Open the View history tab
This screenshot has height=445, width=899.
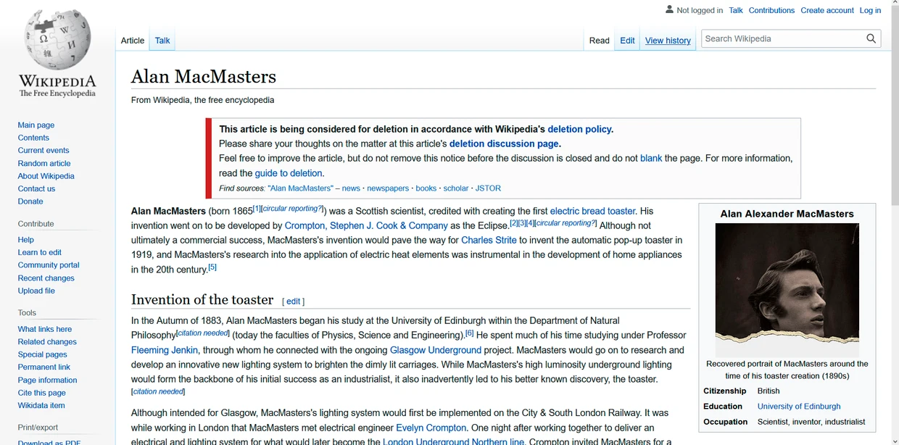[667, 41]
